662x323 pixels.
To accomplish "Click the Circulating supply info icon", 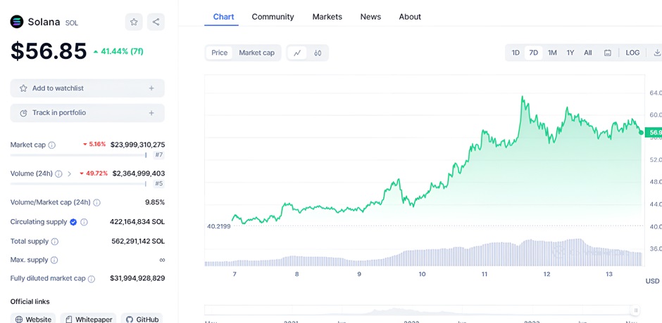I will (x=84, y=222).
